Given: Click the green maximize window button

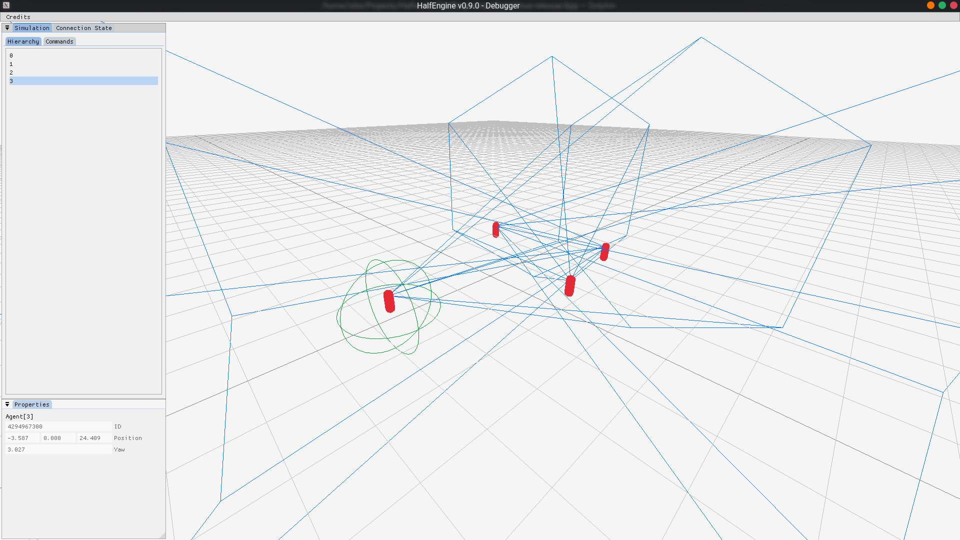Looking at the screenshot, I should 942,5.
